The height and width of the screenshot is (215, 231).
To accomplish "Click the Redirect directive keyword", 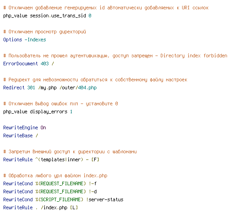I will point(14,88).
